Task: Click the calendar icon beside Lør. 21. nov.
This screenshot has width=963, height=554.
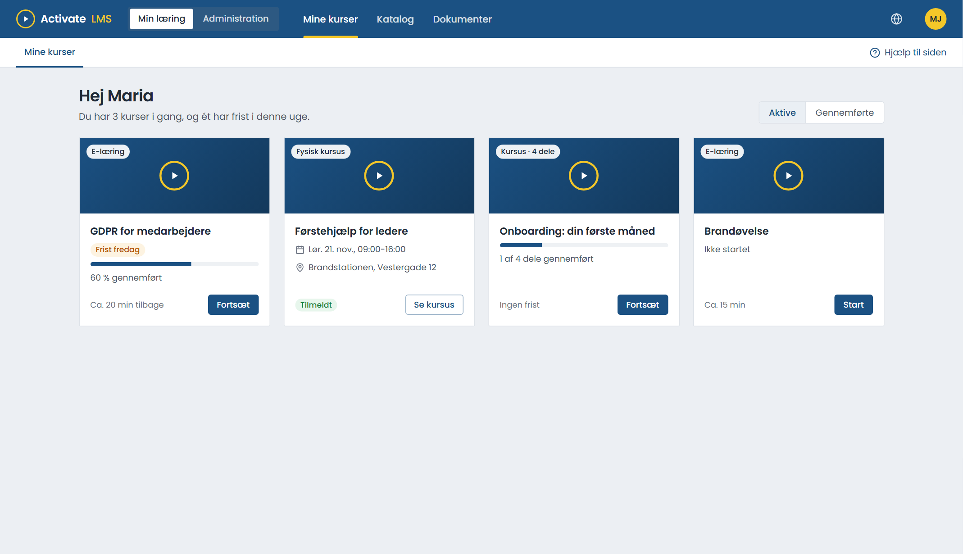Action: tap(300, 250)
